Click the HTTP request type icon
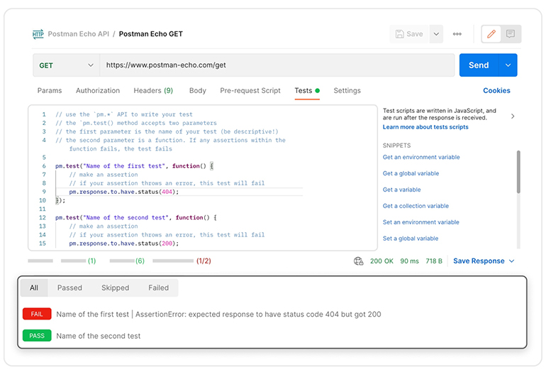This screenshot has width=546, height=375. 38,34
